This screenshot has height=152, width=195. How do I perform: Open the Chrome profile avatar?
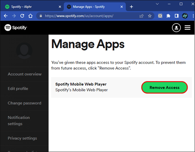pos(185,16)
